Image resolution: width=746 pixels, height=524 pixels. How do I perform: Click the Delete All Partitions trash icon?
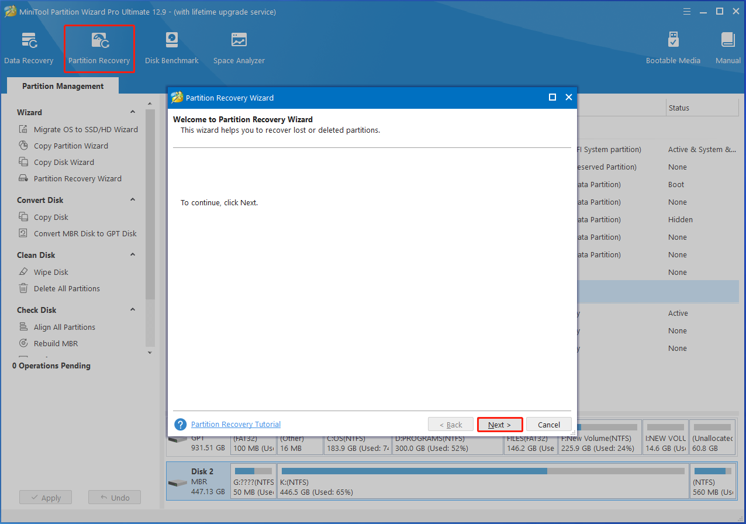coord(23,288)
